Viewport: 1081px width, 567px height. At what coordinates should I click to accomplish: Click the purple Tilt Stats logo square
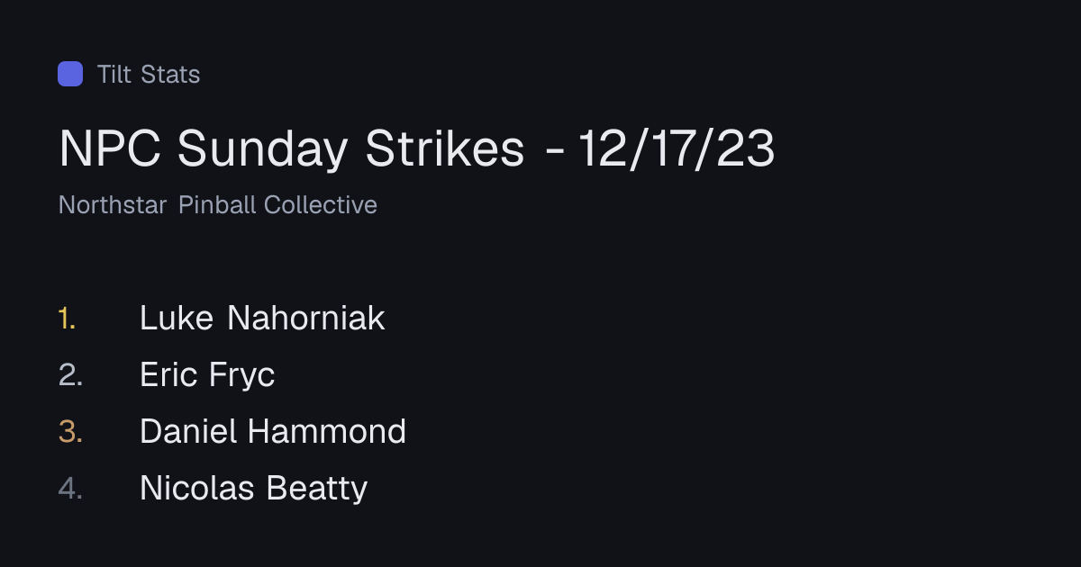(70, 74)
